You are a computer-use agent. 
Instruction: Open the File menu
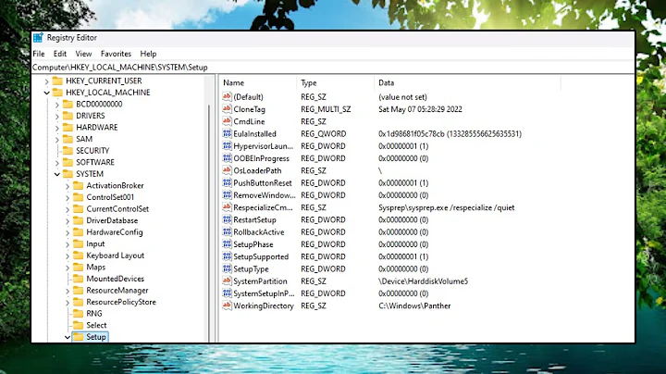(x=39, y=54)
